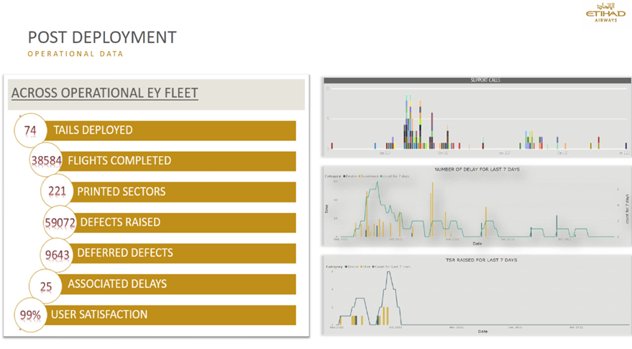Click the '99%' value circle
Image resolution: width=632 pixels, height=349 pixels.
(x=30, y=315)
